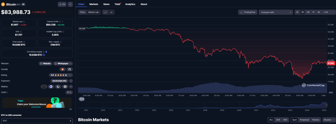Screen dimensions: 336x124
Task: Click Total supply info icon
Action: click(24, 42)
